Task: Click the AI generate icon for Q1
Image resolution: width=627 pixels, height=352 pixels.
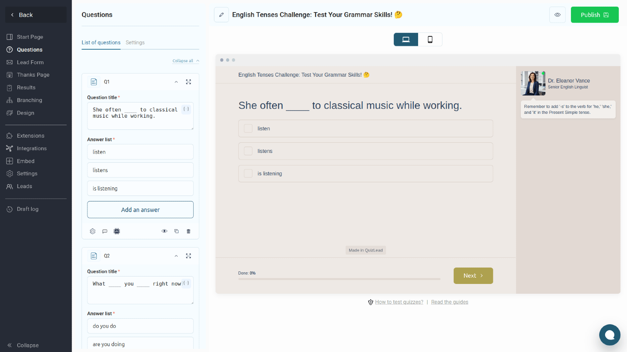Action: tap(117, 231)
